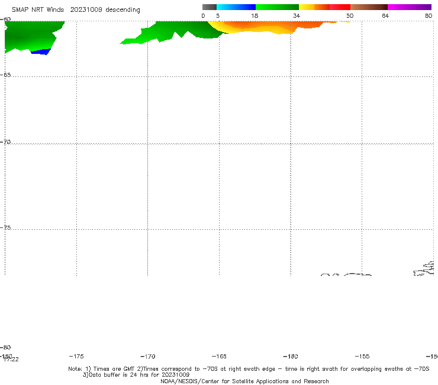The height and width of the screenshot is (385, 438).
Task: Click the coastline outline at lower right
Action: click(424, 269)
